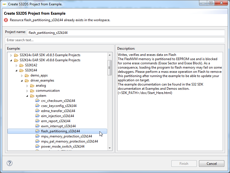Click the S32K142 folder icon
This screenshot has height=173, width=230.
click(22, 65)
